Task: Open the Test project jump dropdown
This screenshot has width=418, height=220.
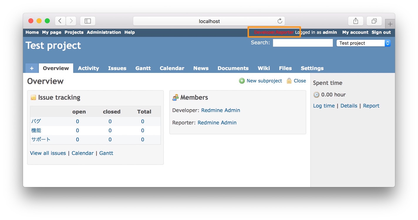Action: [364, 43]
